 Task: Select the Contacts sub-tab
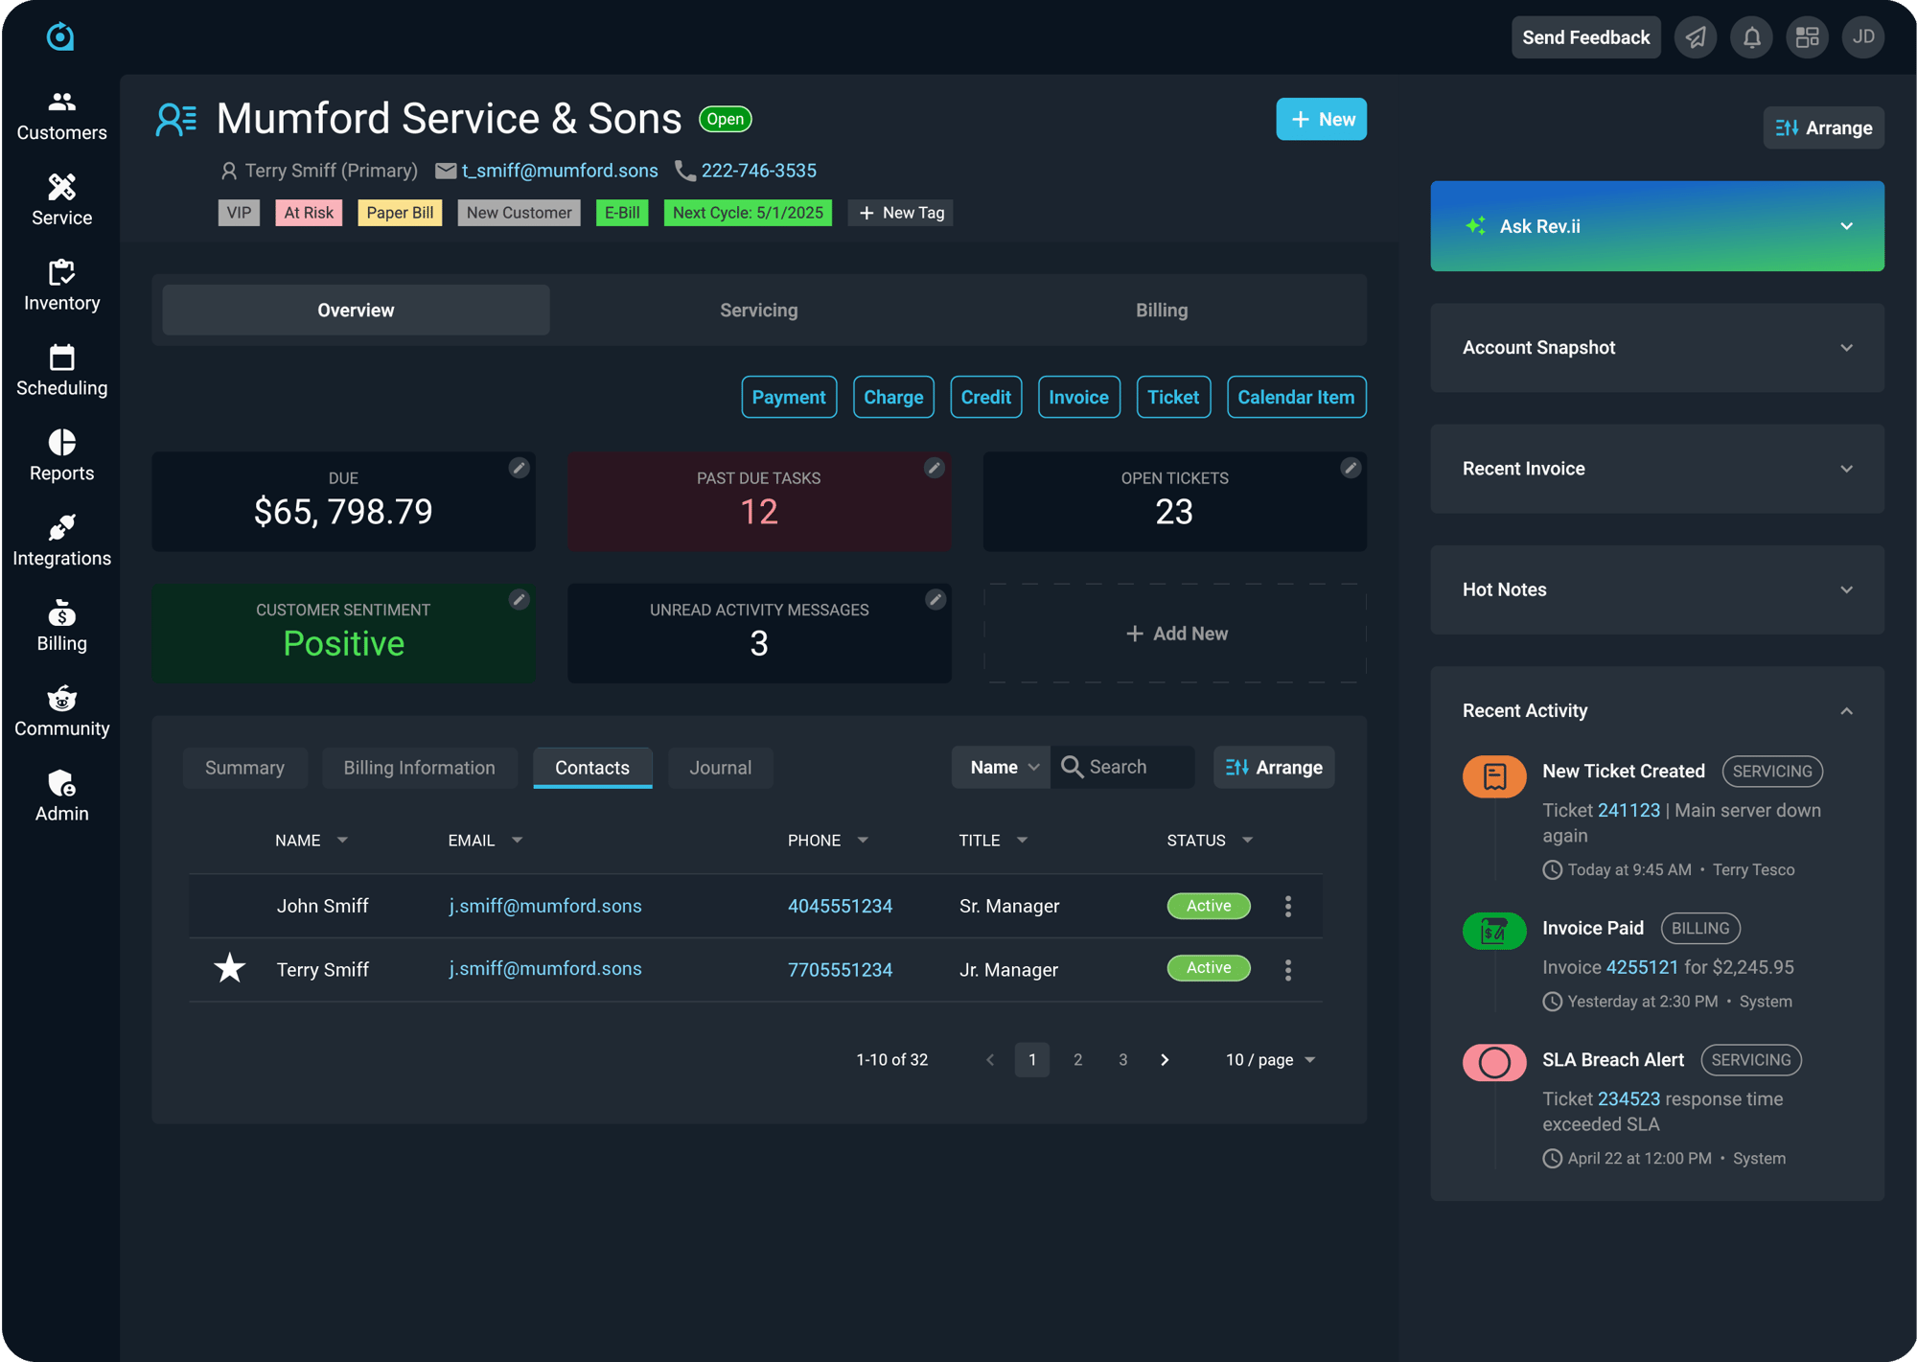[x=592, y=768]
